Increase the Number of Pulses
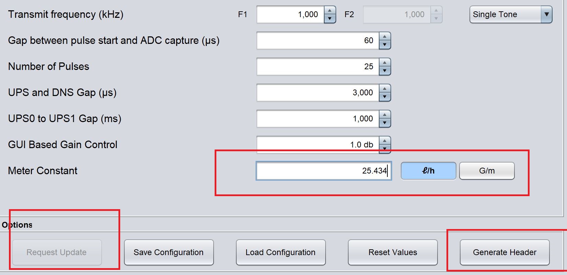The image size is (567, 275). pos(385,63)
